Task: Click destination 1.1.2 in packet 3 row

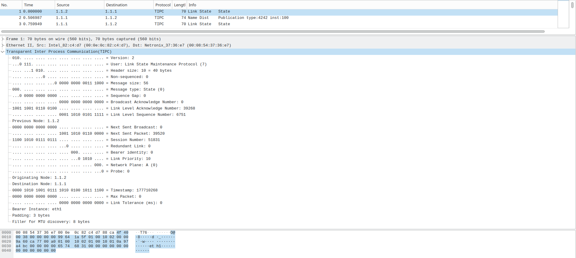Action: click(x=111, y=24)
